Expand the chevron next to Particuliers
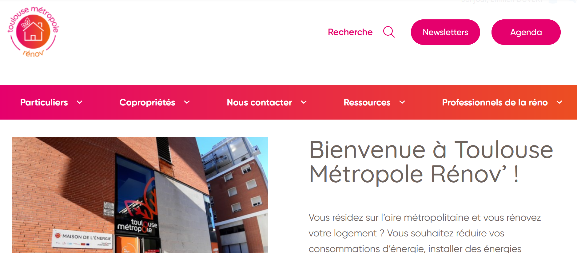577x253 pixels. [80, 102]
